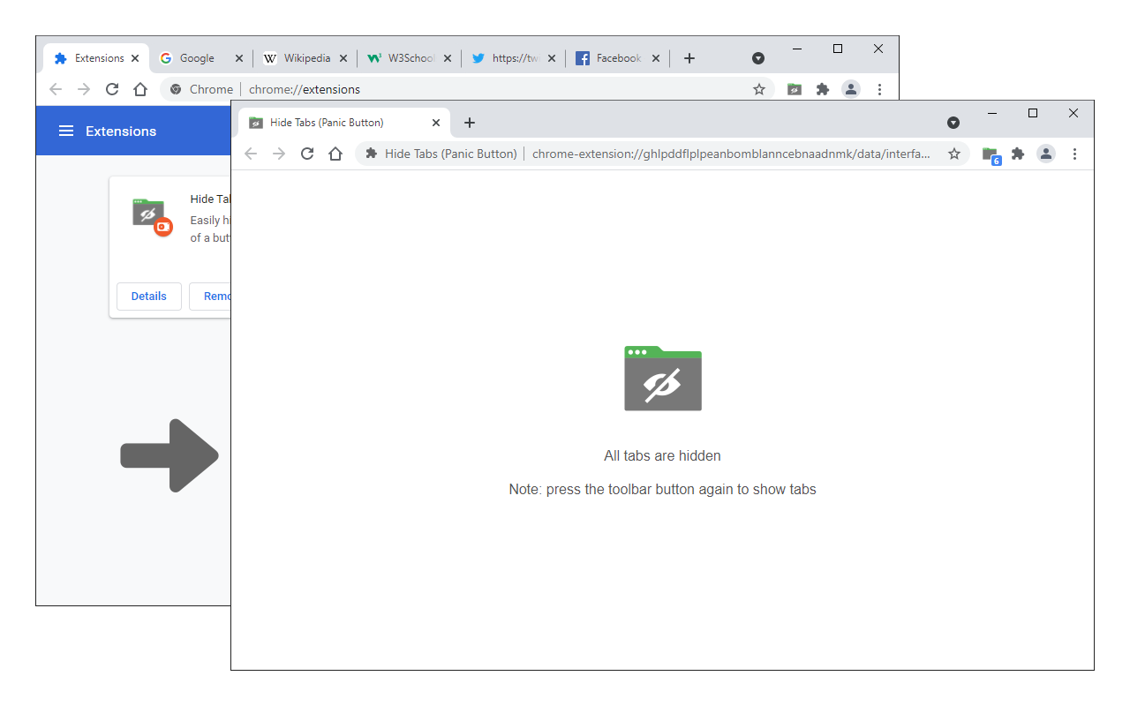The image size is (1130, 706).
Task: Click the chrome-extension:// address bar
Action: click(662, 154)
